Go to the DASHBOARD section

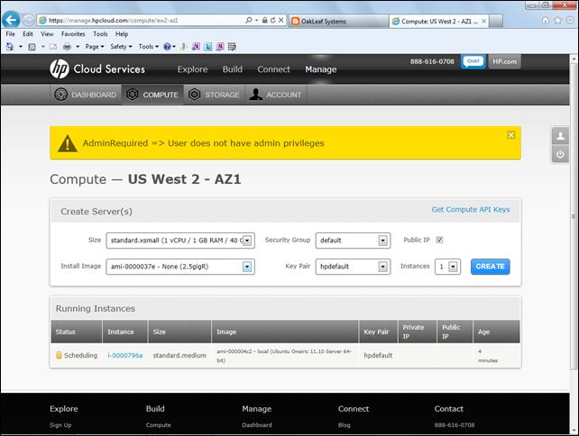(86, 95)
